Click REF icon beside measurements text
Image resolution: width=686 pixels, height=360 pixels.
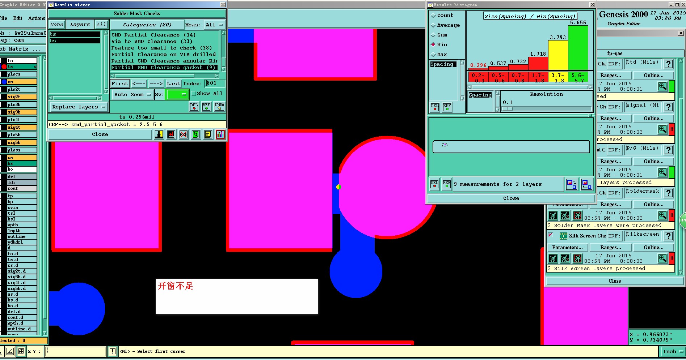pyautogui.click(x=447, y=184)
